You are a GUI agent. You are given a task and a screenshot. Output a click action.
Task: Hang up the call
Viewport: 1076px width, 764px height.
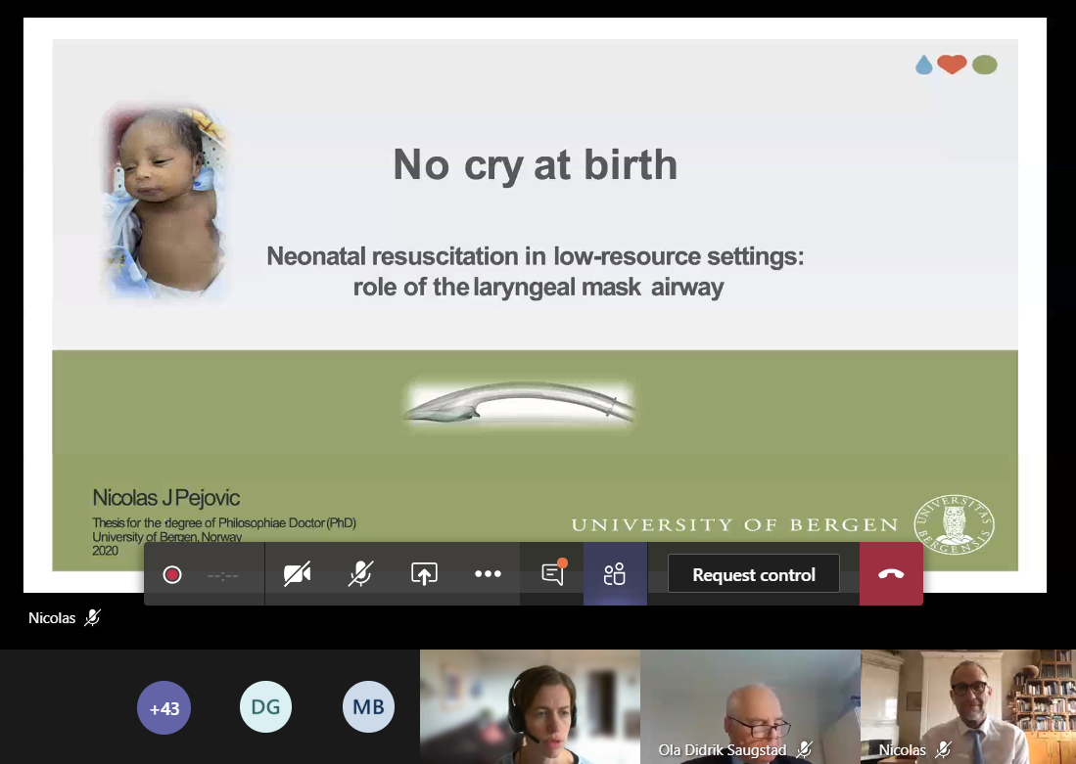(891, 574)
